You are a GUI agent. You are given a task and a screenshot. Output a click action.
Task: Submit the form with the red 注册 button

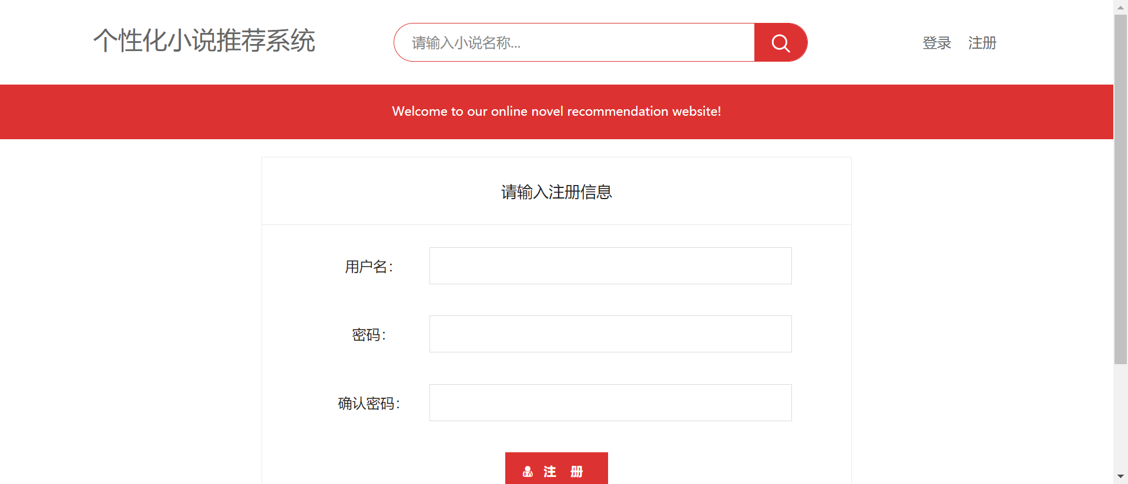(x=556, y=469)
